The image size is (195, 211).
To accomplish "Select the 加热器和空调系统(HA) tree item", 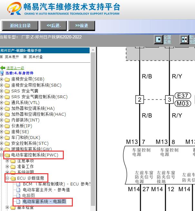I will pos(33,109).
